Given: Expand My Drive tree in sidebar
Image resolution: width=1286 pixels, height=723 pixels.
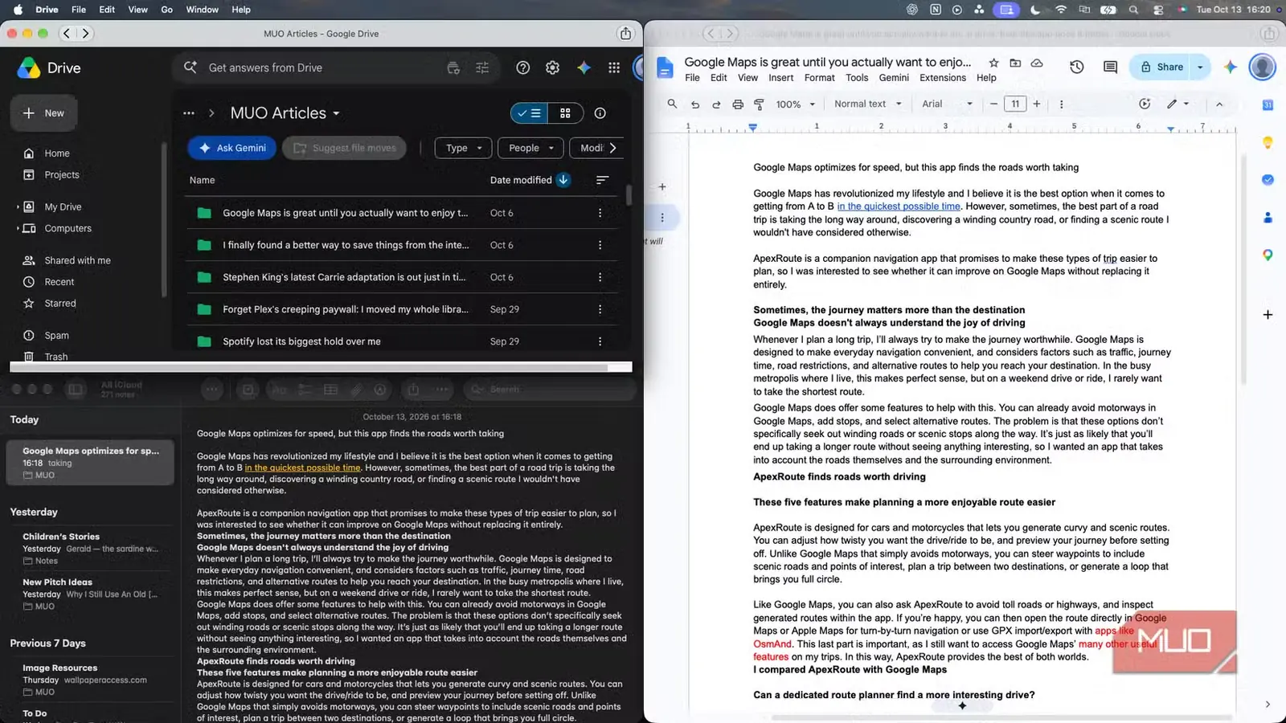Looking at the screenshot, I should (18, 207).
